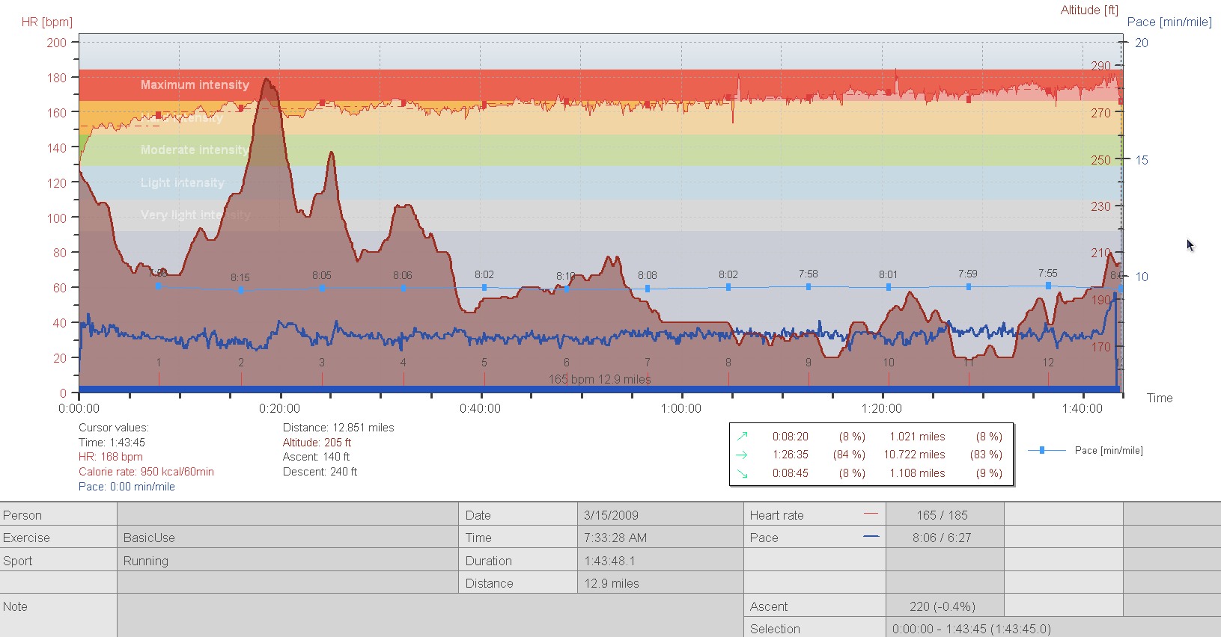Viewport: 1221px width, 637px height.
Task: Select lap 8 marker on the graph
Action: (x=728, y=363)
